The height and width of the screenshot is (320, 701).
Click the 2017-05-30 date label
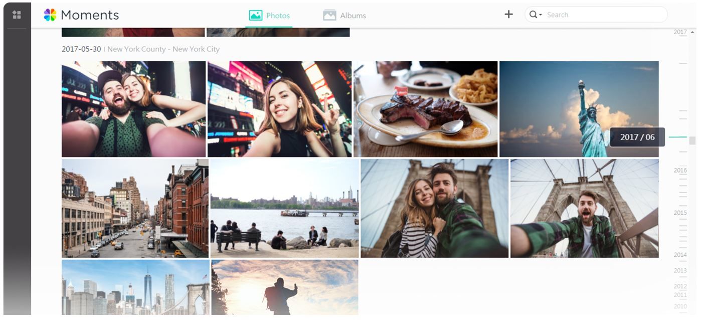tap(82, 49)
